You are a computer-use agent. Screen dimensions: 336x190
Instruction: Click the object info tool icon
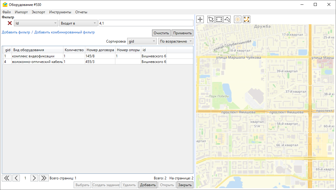pos(238,20)
